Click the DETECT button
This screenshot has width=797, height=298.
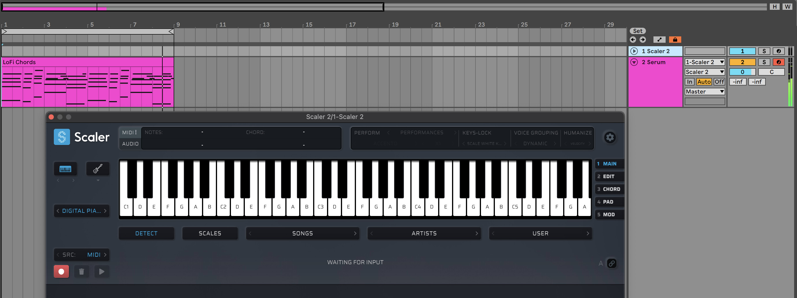146,233
